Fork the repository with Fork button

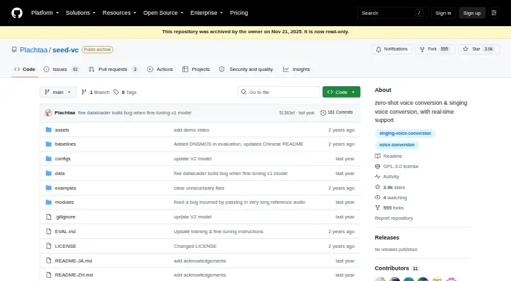(435, 49)
